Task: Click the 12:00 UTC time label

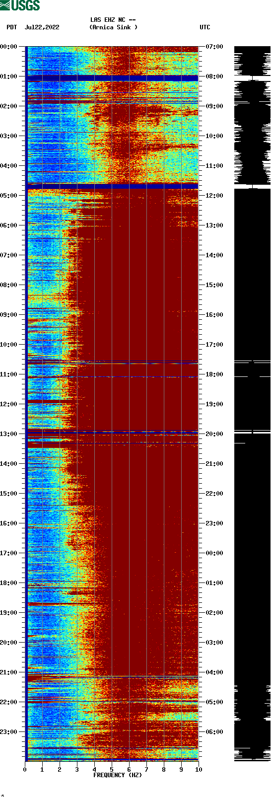Action: 214,196
